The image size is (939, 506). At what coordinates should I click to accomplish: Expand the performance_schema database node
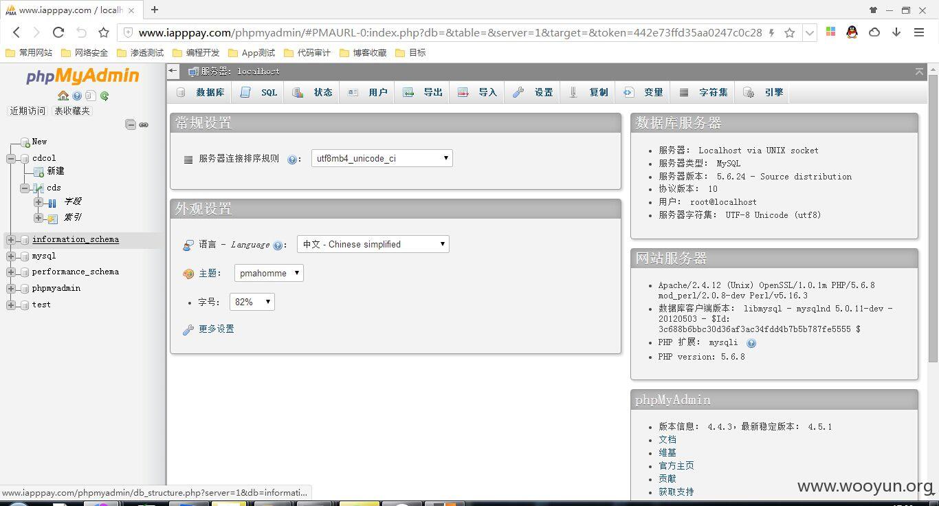pyautogui.click(x=11, y=272)
